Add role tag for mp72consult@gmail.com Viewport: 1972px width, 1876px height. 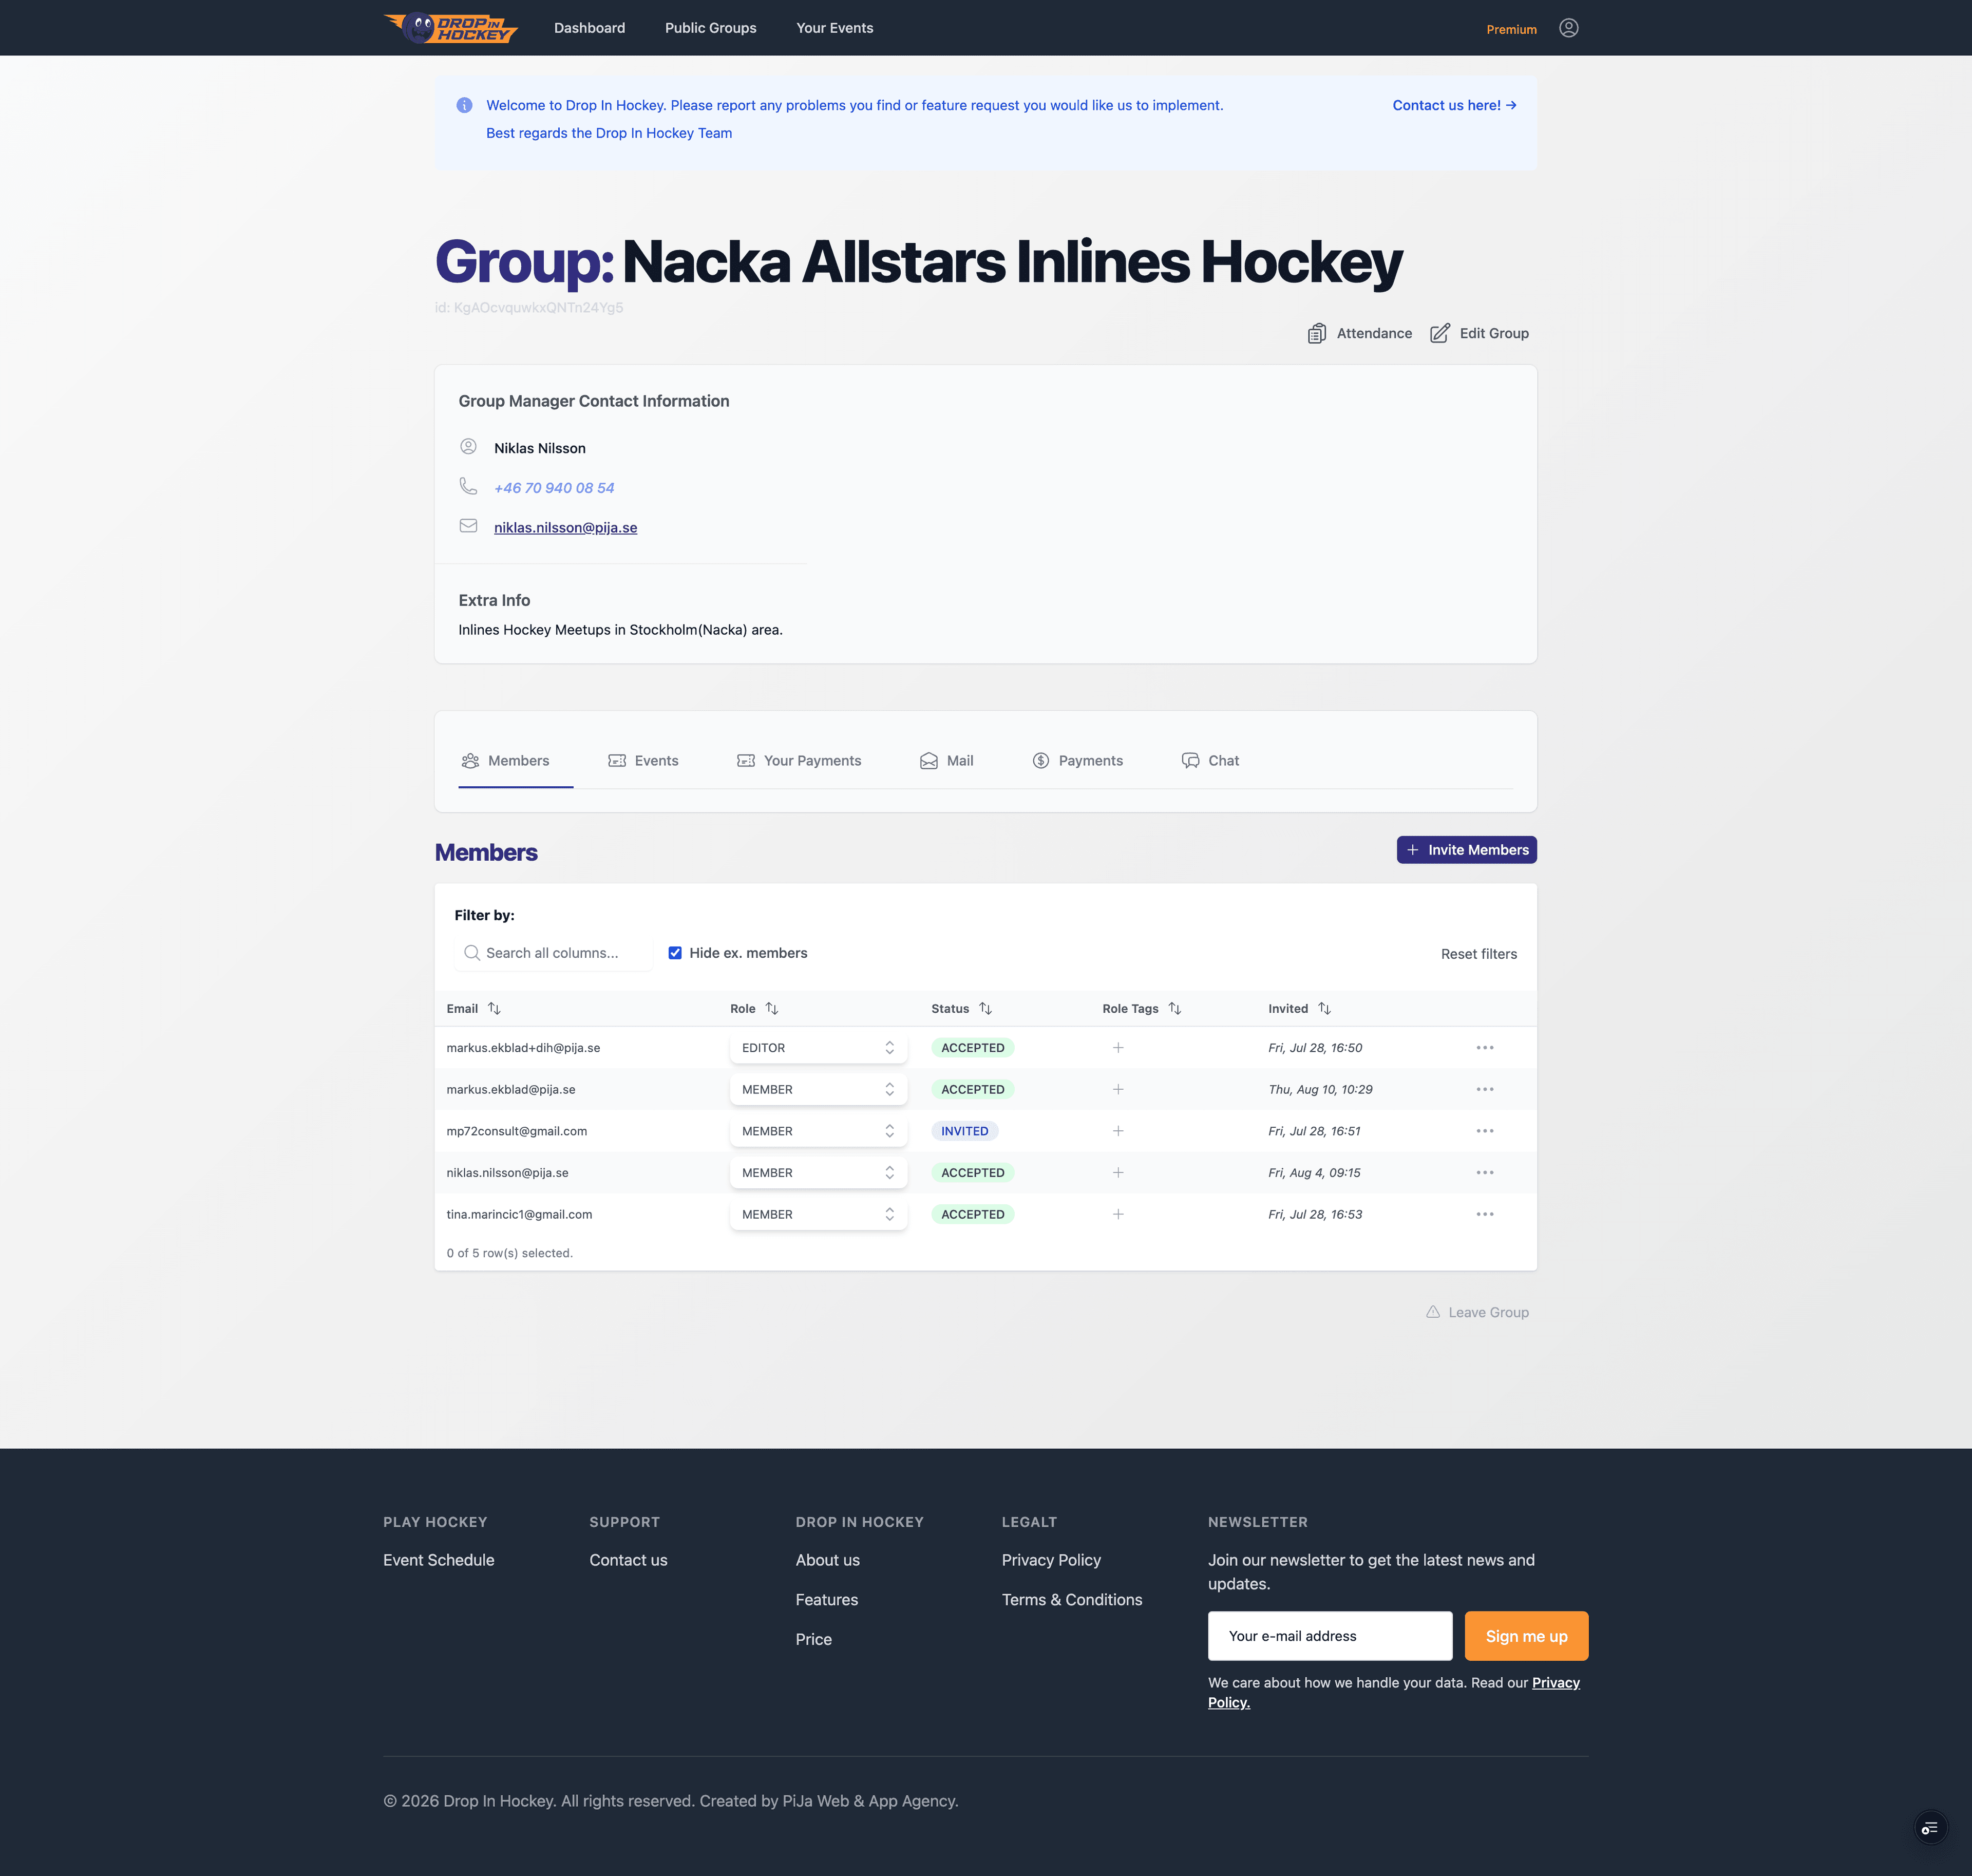pos(1118,1131)
